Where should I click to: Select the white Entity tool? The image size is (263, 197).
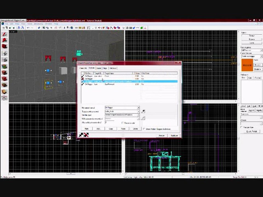pos(5,53)
